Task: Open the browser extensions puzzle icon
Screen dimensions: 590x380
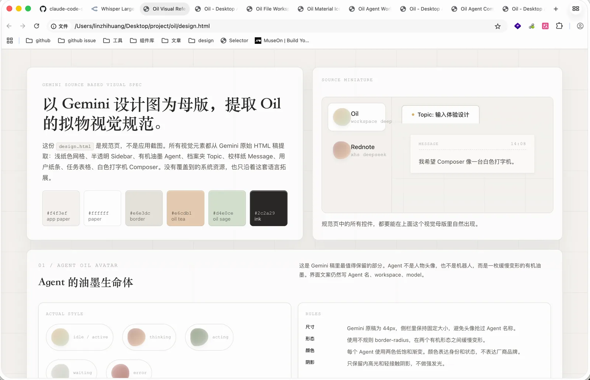Action: click(559, 26)
